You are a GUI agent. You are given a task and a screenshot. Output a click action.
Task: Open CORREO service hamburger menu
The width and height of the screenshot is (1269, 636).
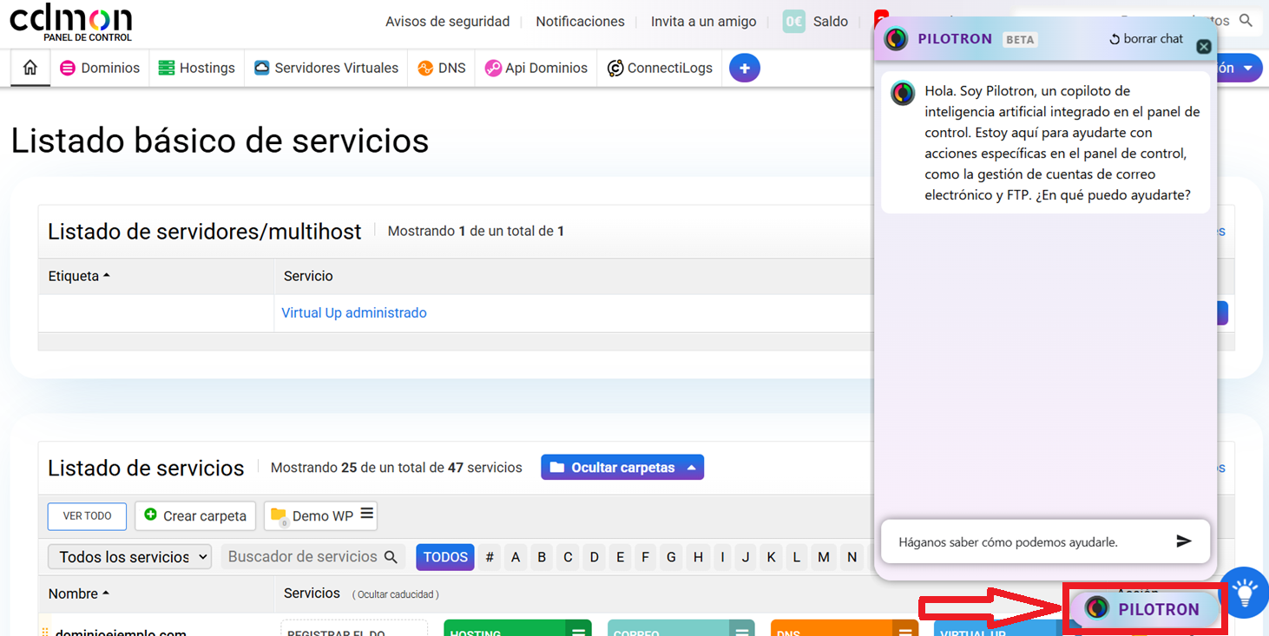click(x=741, y=630)
